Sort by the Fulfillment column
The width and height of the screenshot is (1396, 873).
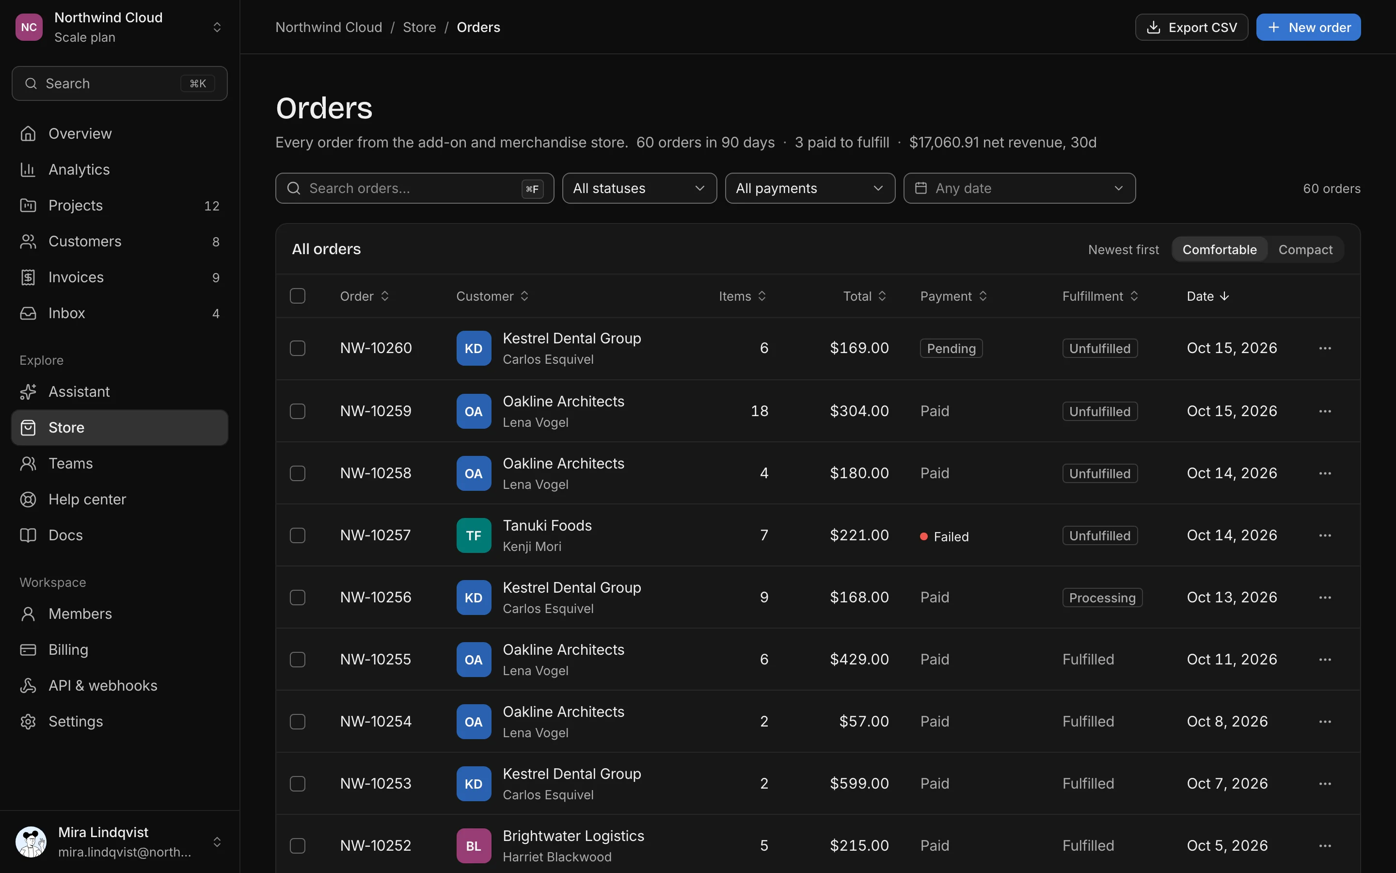1100,296
